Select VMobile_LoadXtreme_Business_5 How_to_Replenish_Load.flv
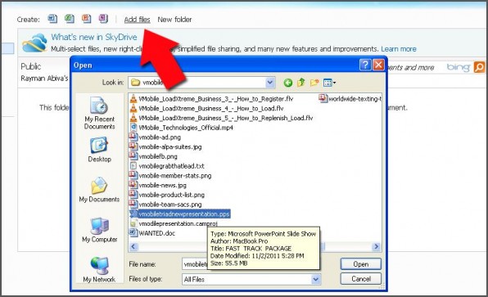This screenshot has width=488, height=297. 221,118
